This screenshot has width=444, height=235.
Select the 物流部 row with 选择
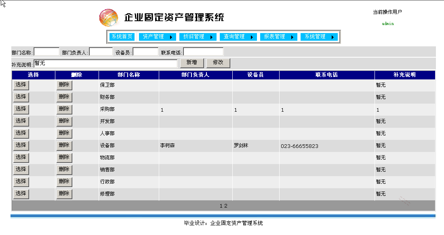coord(21,158)
